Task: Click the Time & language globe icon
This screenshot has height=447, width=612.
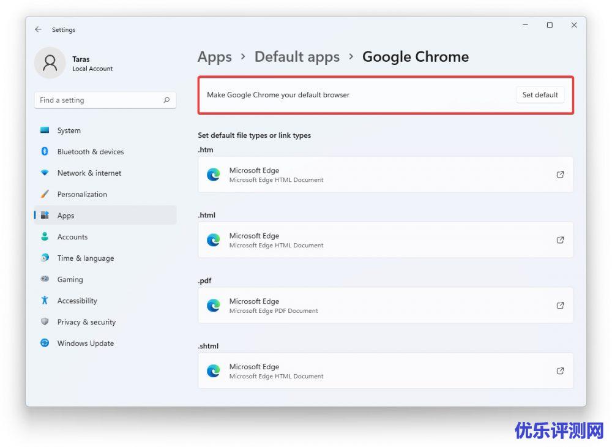Action: 45,258
